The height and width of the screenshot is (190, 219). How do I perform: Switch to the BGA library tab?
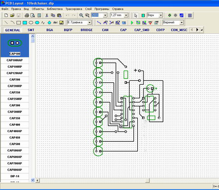click(x=50, y=30)
